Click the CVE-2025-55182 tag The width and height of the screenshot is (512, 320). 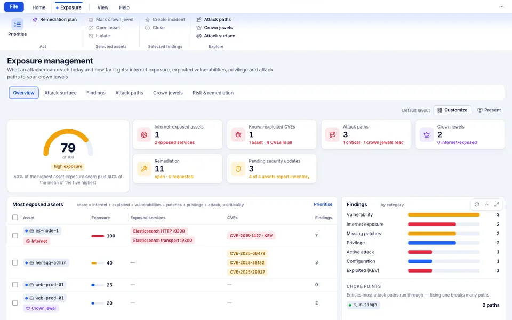pos(247,262)
